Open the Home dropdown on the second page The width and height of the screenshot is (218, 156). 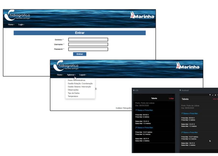[60, 75]
